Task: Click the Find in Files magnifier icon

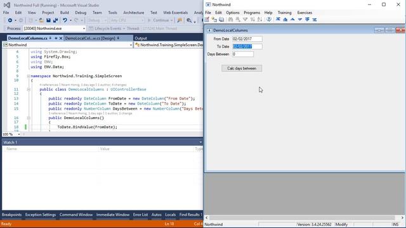Action: point(189,20)
